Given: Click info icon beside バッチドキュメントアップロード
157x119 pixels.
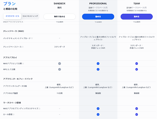Looking at the screenshot, I should pos(32,38).
